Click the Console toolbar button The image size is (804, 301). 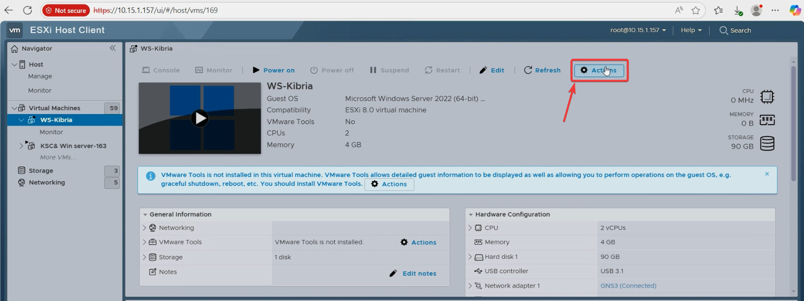click(161, 70)
